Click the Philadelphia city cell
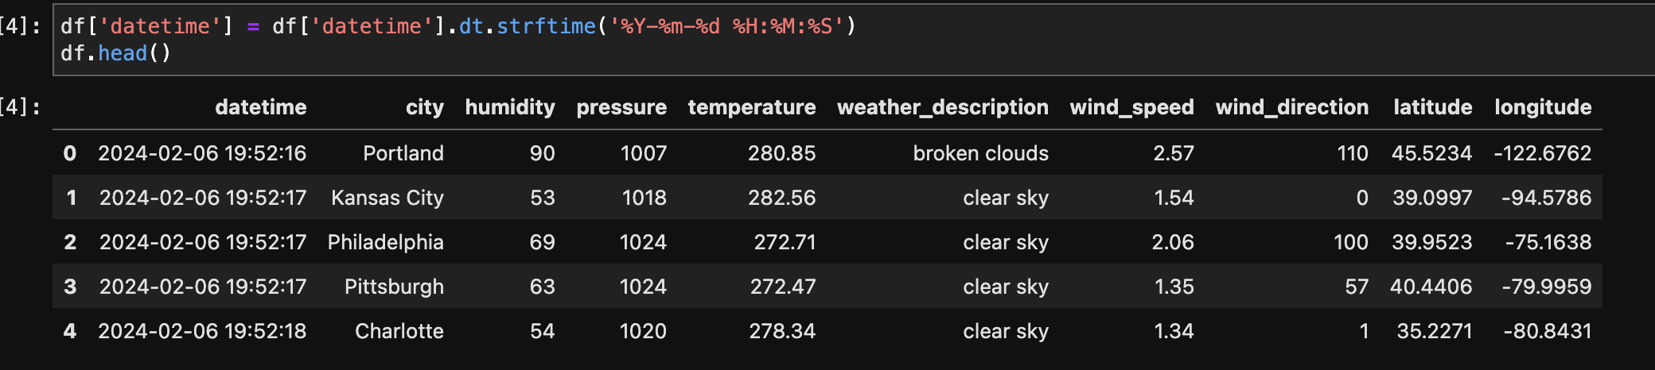 [386, 242]
